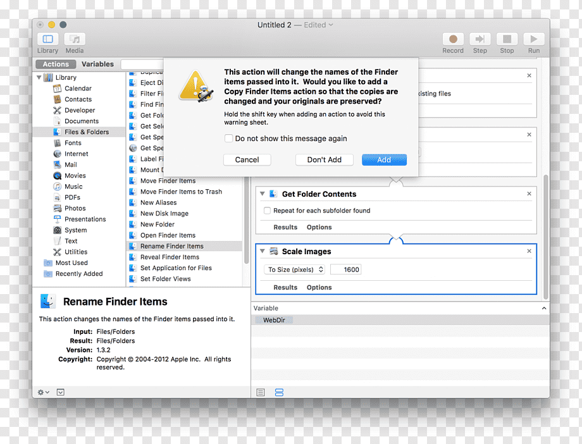Check Do not show this message again

click(228, 139)
